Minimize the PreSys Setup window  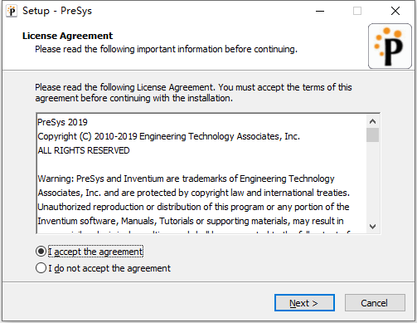[320, 11]
